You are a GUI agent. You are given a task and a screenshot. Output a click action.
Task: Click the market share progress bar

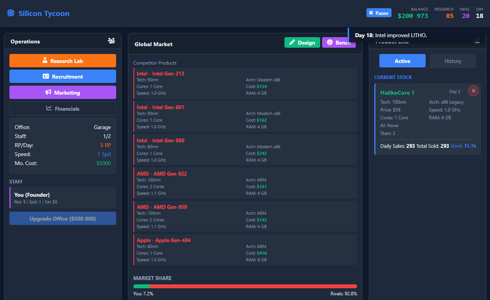point(245,286)
